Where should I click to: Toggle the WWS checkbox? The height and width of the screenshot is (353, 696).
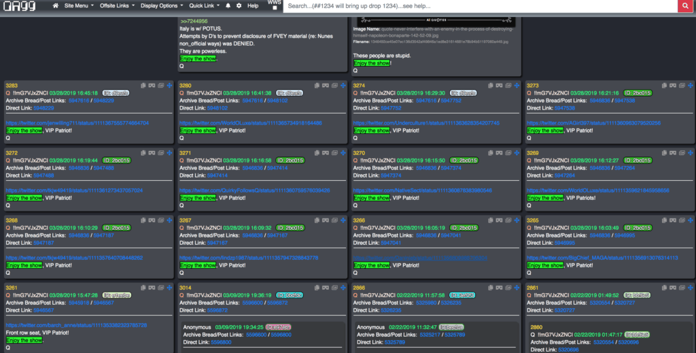[275, 9]
